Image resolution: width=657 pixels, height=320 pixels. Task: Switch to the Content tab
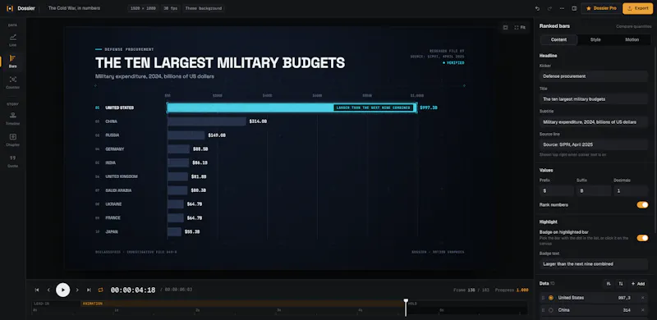pos(558,39)
